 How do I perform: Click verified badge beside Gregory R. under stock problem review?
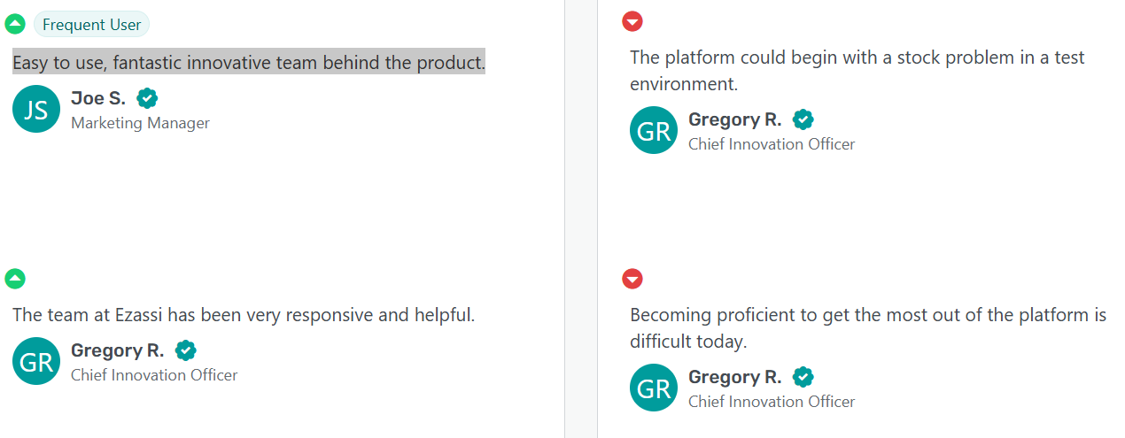point(803,119)
